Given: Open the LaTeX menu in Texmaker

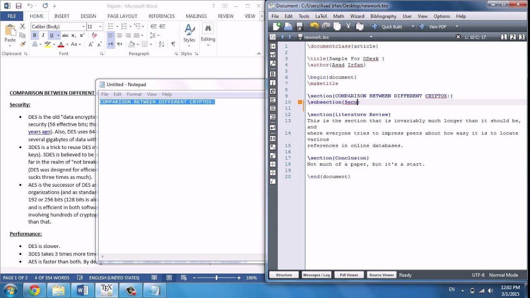Looking at the screenshot, I should (321, 16).
